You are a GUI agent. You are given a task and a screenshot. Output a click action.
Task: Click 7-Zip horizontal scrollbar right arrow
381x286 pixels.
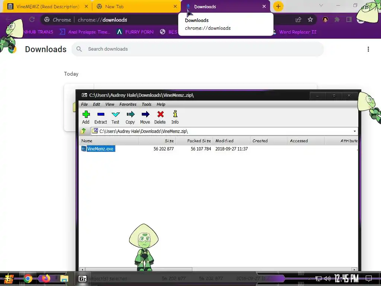pyautogui.click(x=355, y=270)
